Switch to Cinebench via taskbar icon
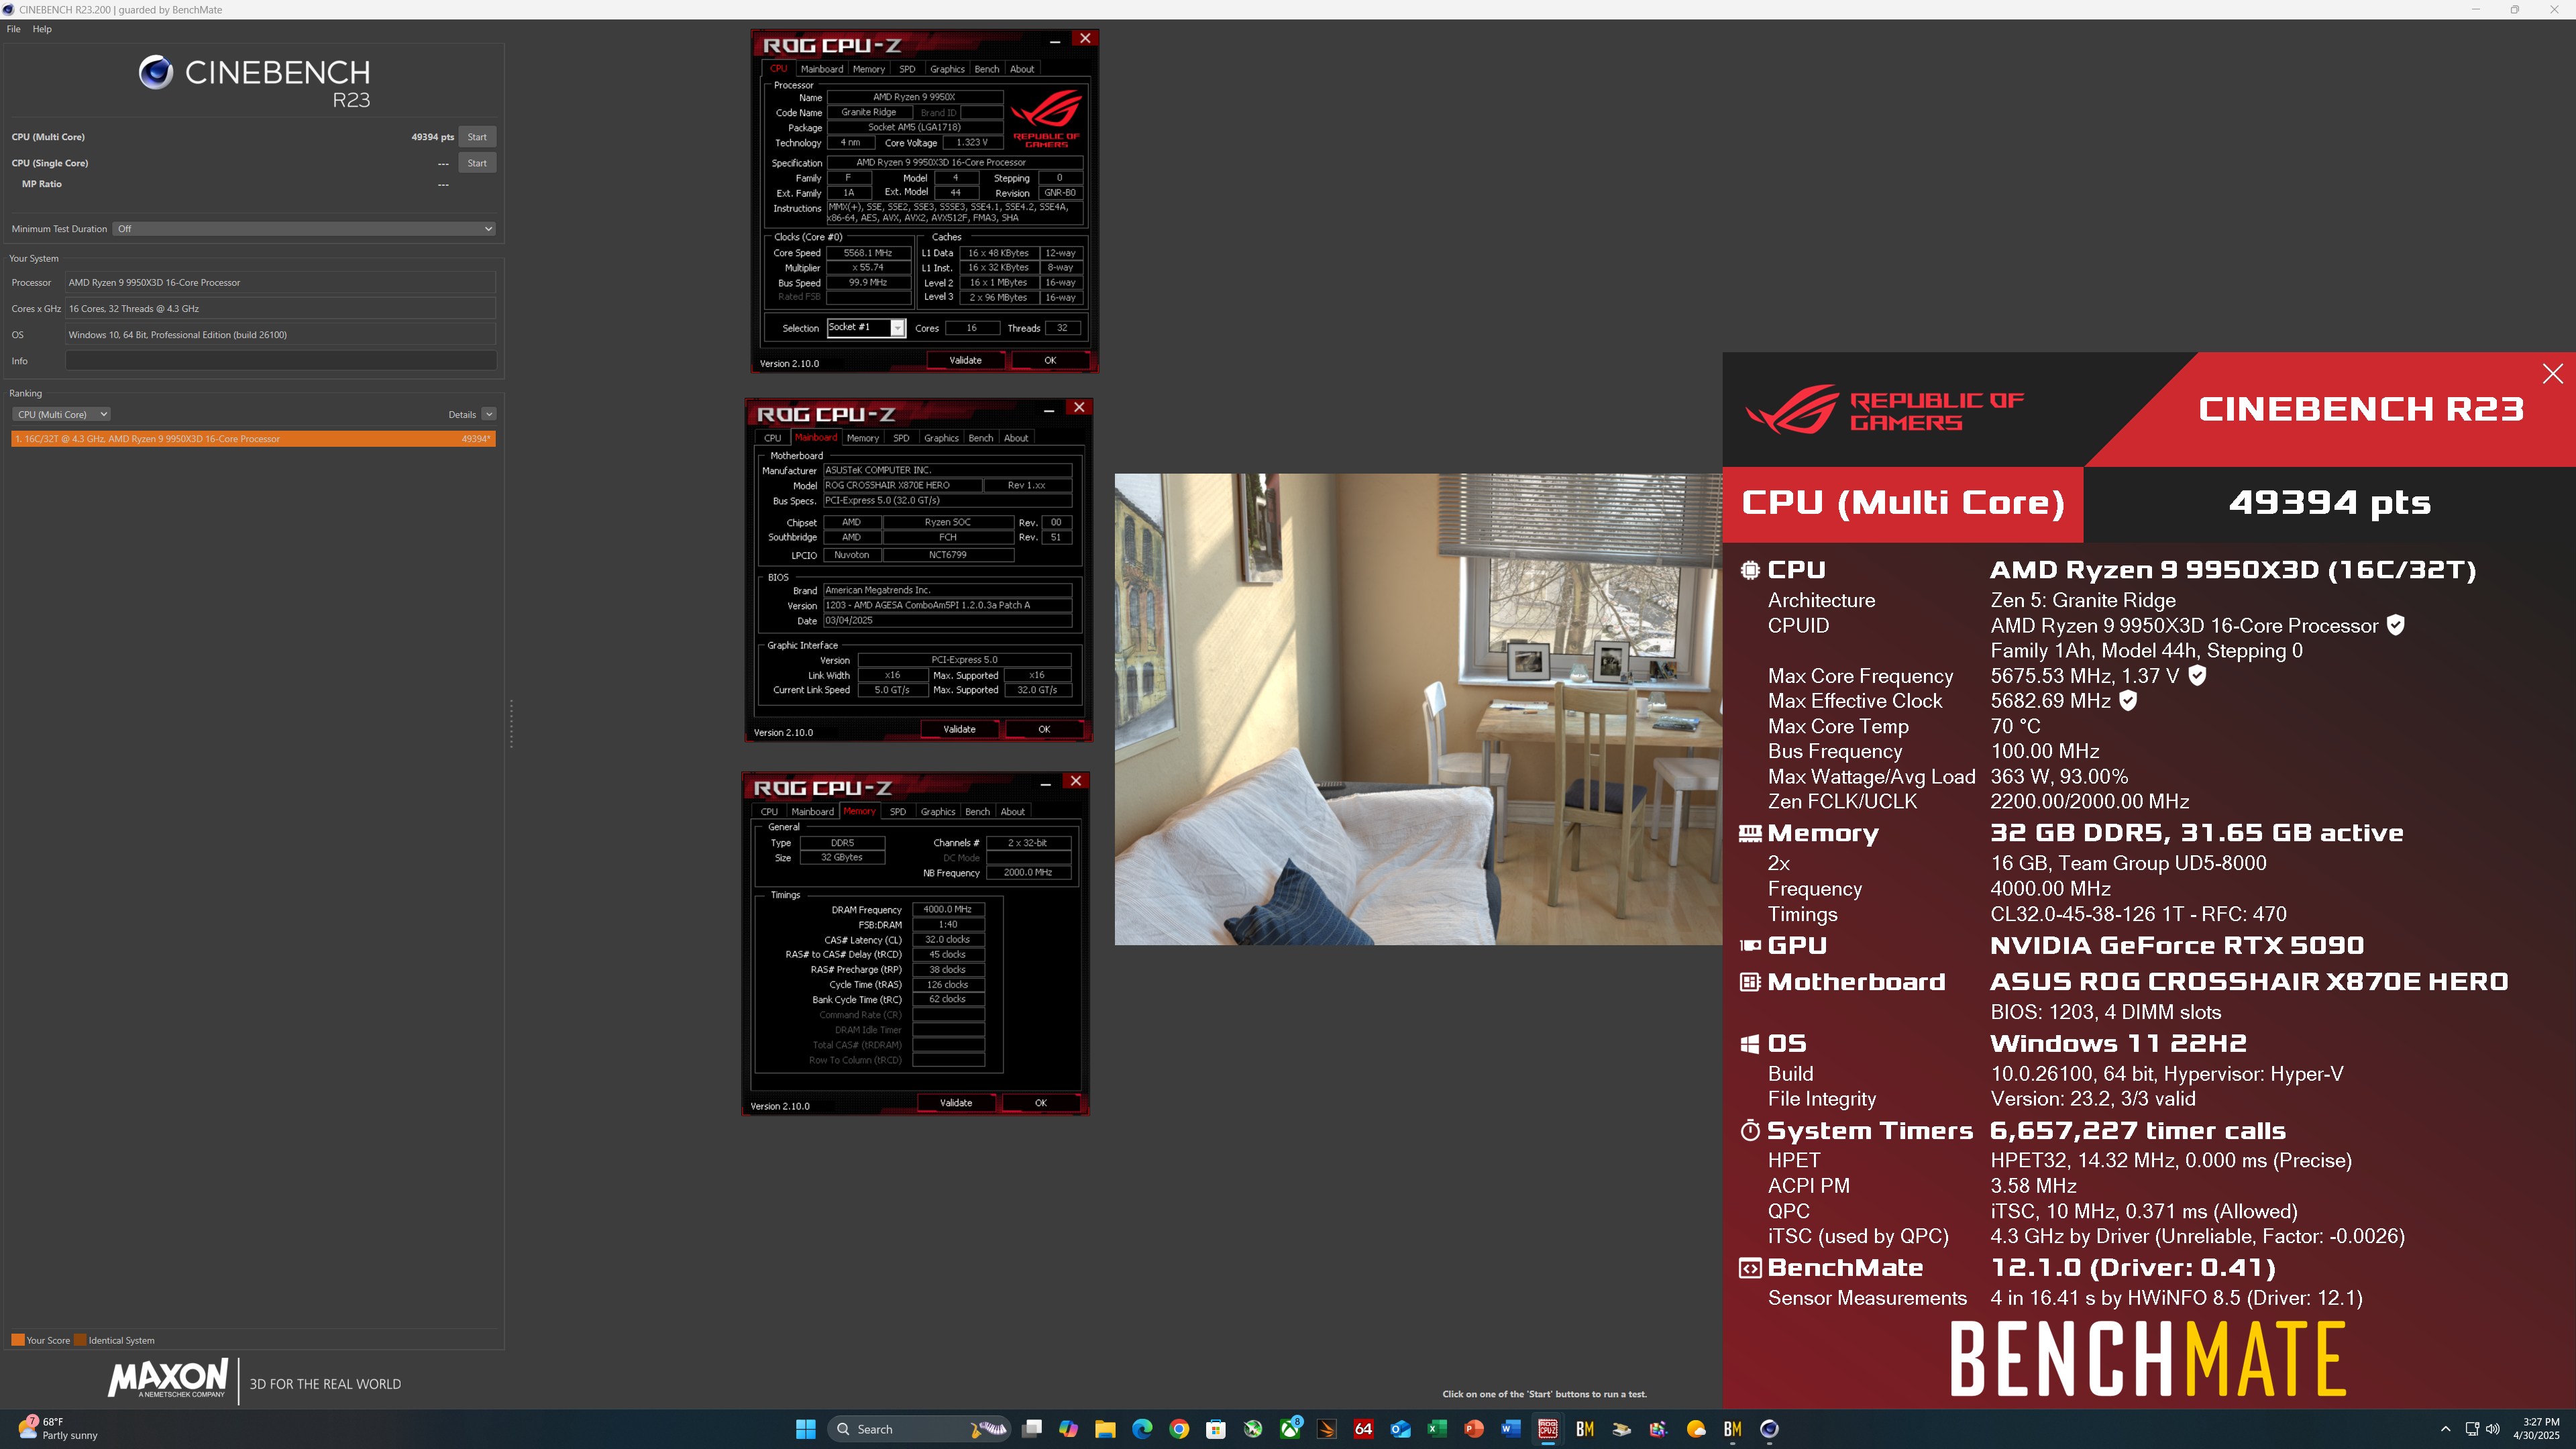 (x=1769, y=1429)
